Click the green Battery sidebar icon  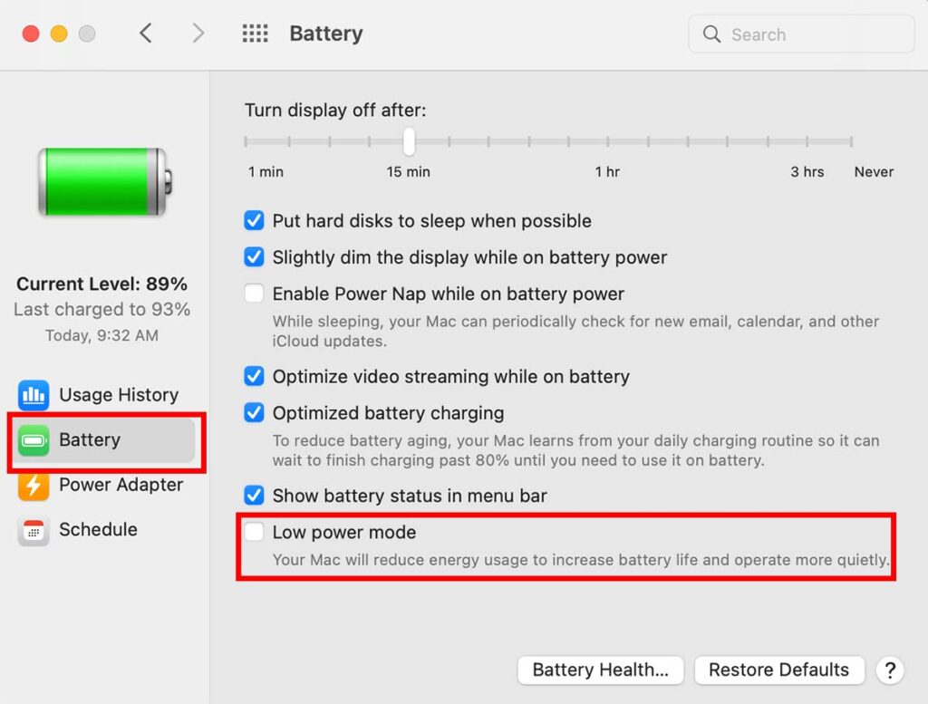pyautogui.click(x=34, y=439)
